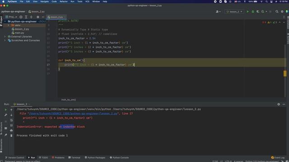The width and height of the screenshot is (289, 162).
Task: Expand all icon in Project panel toolbar
Action: tap(26, 17)
